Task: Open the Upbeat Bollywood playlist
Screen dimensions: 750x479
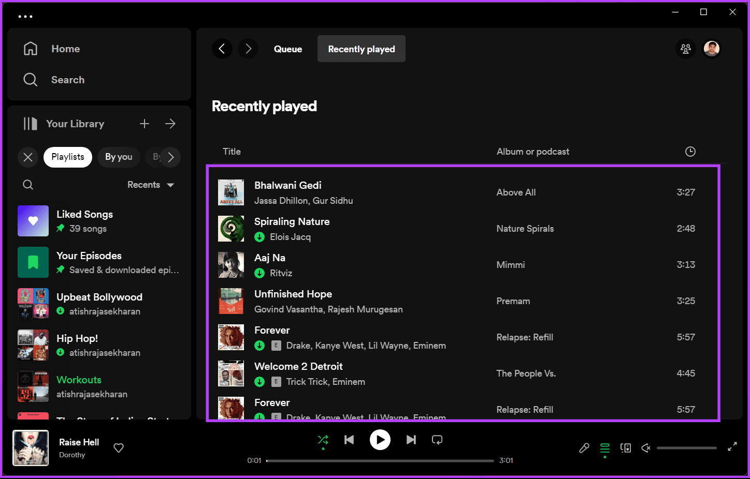Action: [98, 304]
